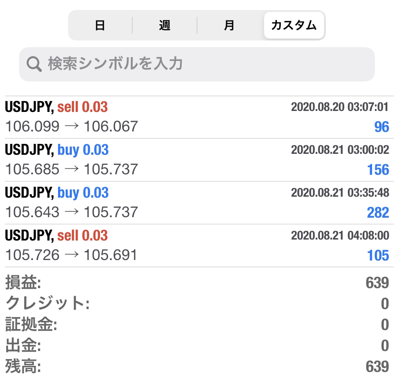This screenshot has height=381, width=394.
Task: Switch to the 月 (month) tab
Action: (229, 25)
